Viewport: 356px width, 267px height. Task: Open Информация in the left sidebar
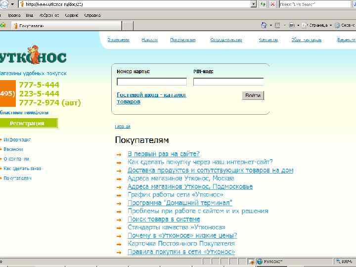point(17,139)
